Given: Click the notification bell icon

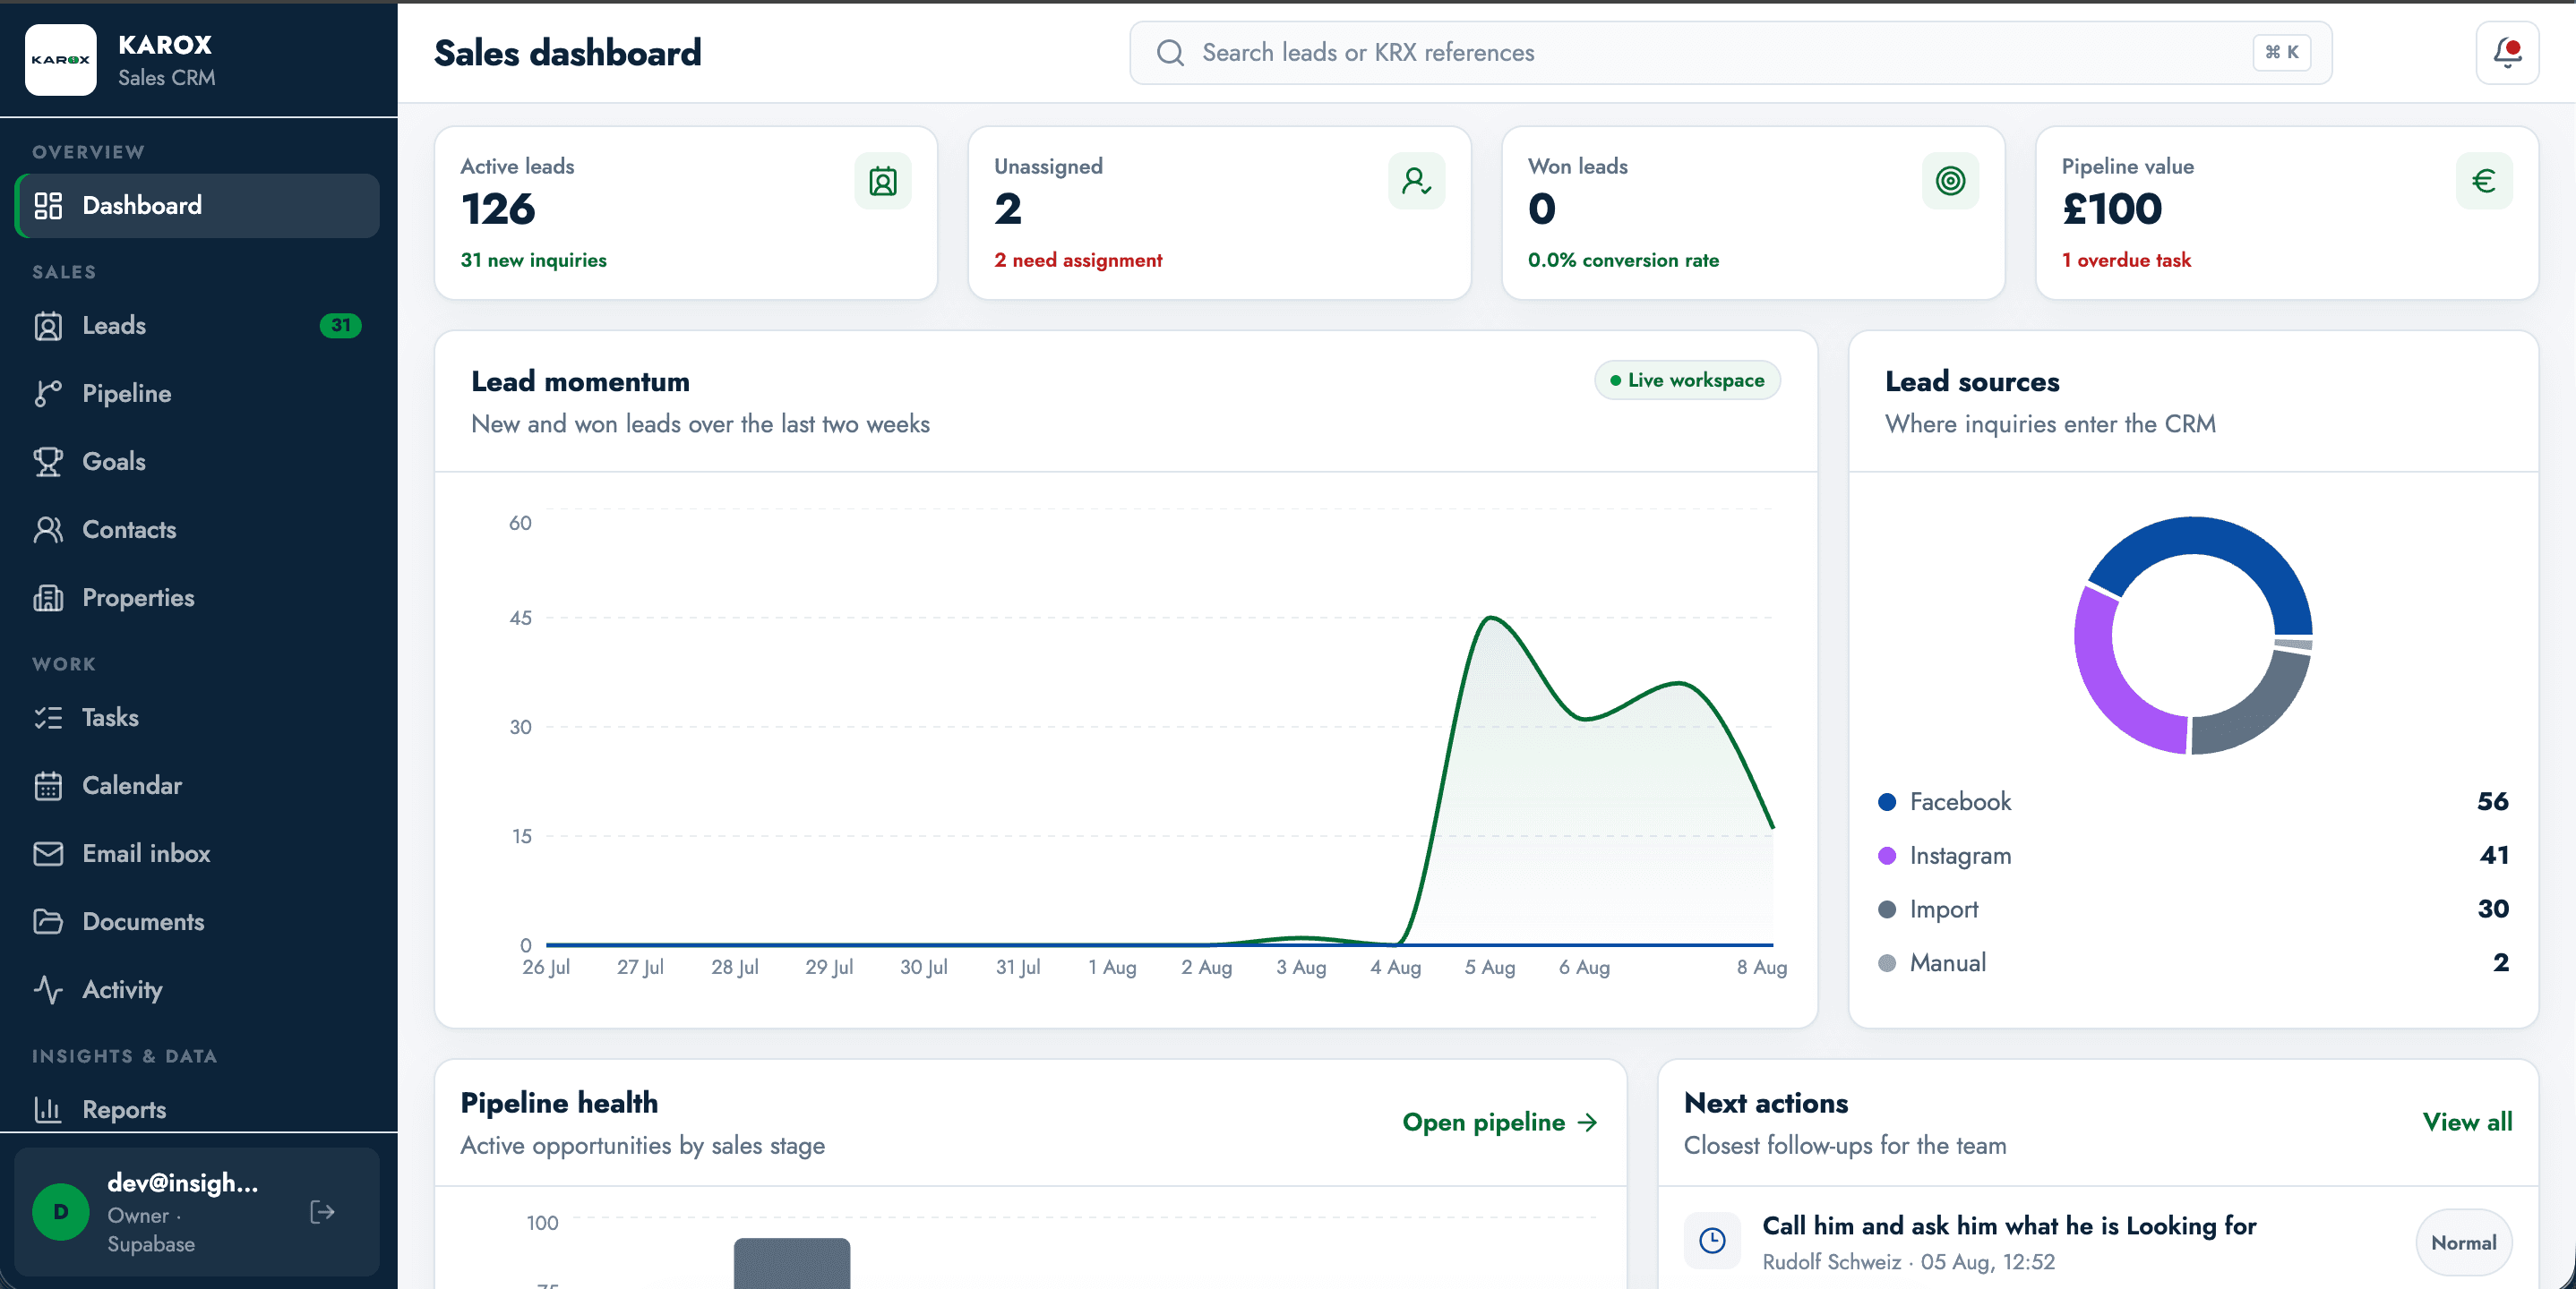Looking at the screenshot, I should [x=2507, y=53].
